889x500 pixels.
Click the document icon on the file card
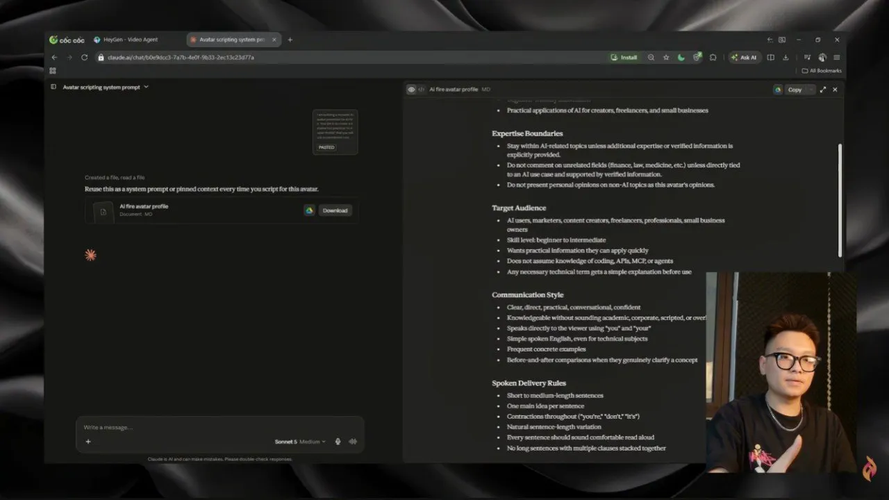[x=103, y=211]
